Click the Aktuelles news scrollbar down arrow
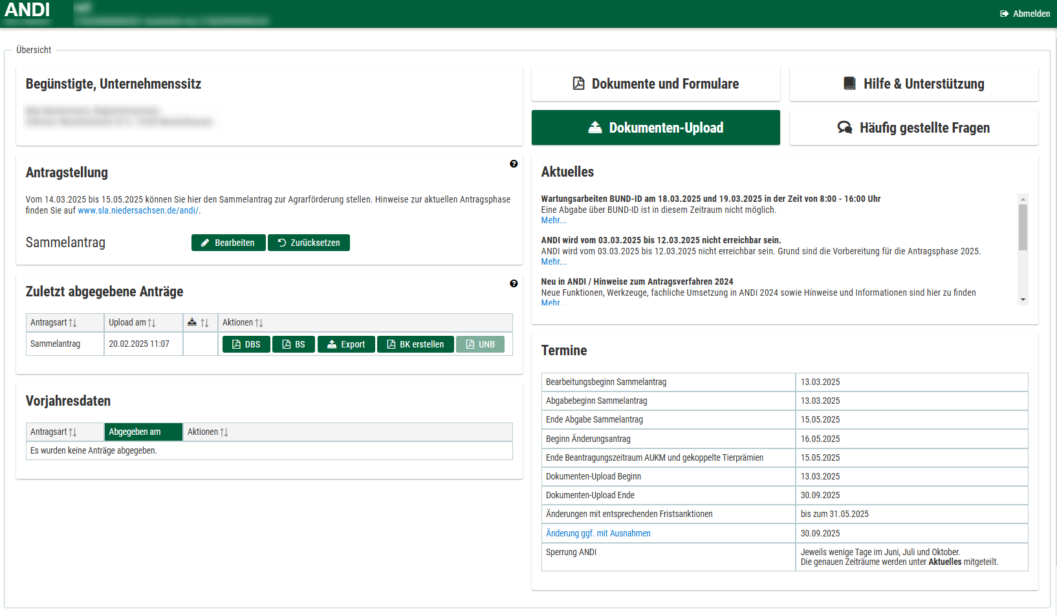The width and height of the screenshot is (1057, 616). point(1023,300)
